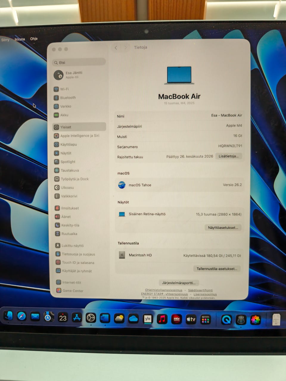Open the Siirry menu
Viewport: 286px width, 381px height.
[5, 40]
